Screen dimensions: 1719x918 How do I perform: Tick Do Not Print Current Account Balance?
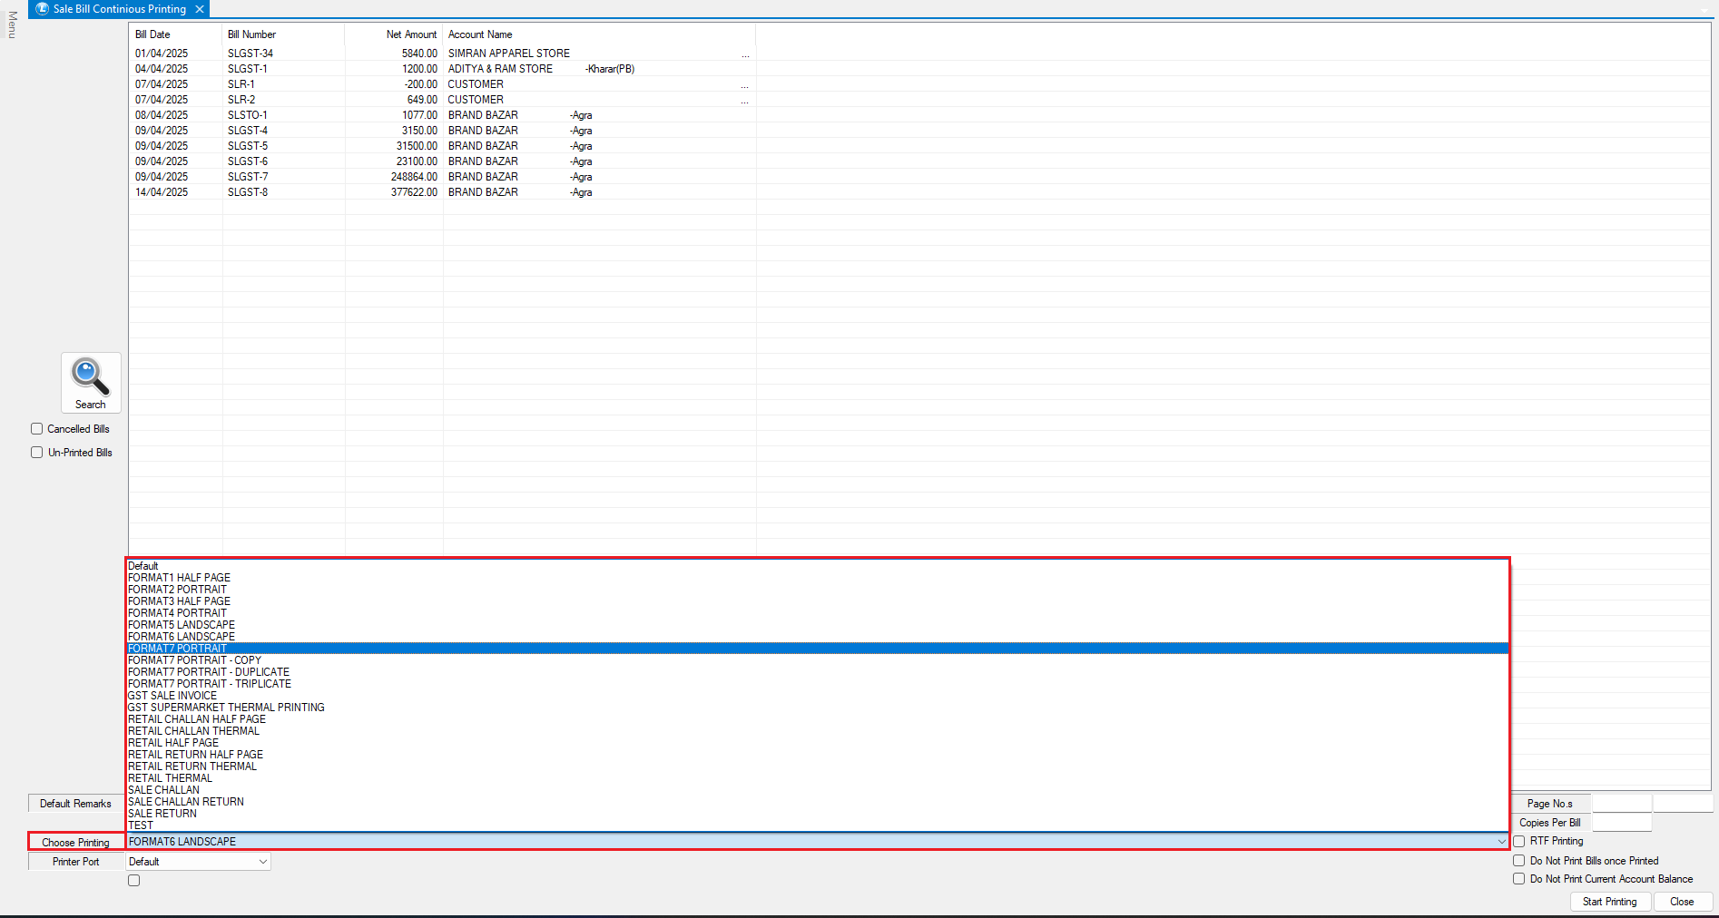tap(1518, 879)
